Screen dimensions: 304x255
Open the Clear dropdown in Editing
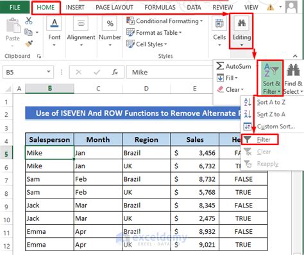230,89
